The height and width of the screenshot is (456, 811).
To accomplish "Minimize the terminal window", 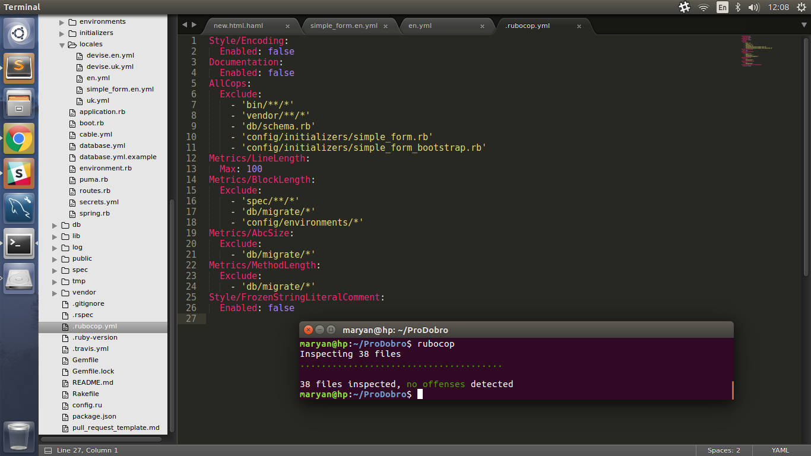I will (319, 330).
